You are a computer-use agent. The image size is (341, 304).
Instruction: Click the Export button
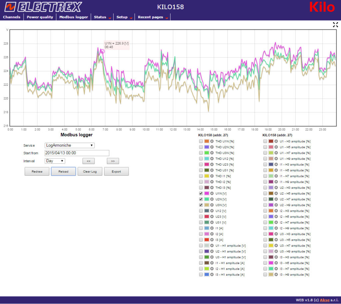116,172
